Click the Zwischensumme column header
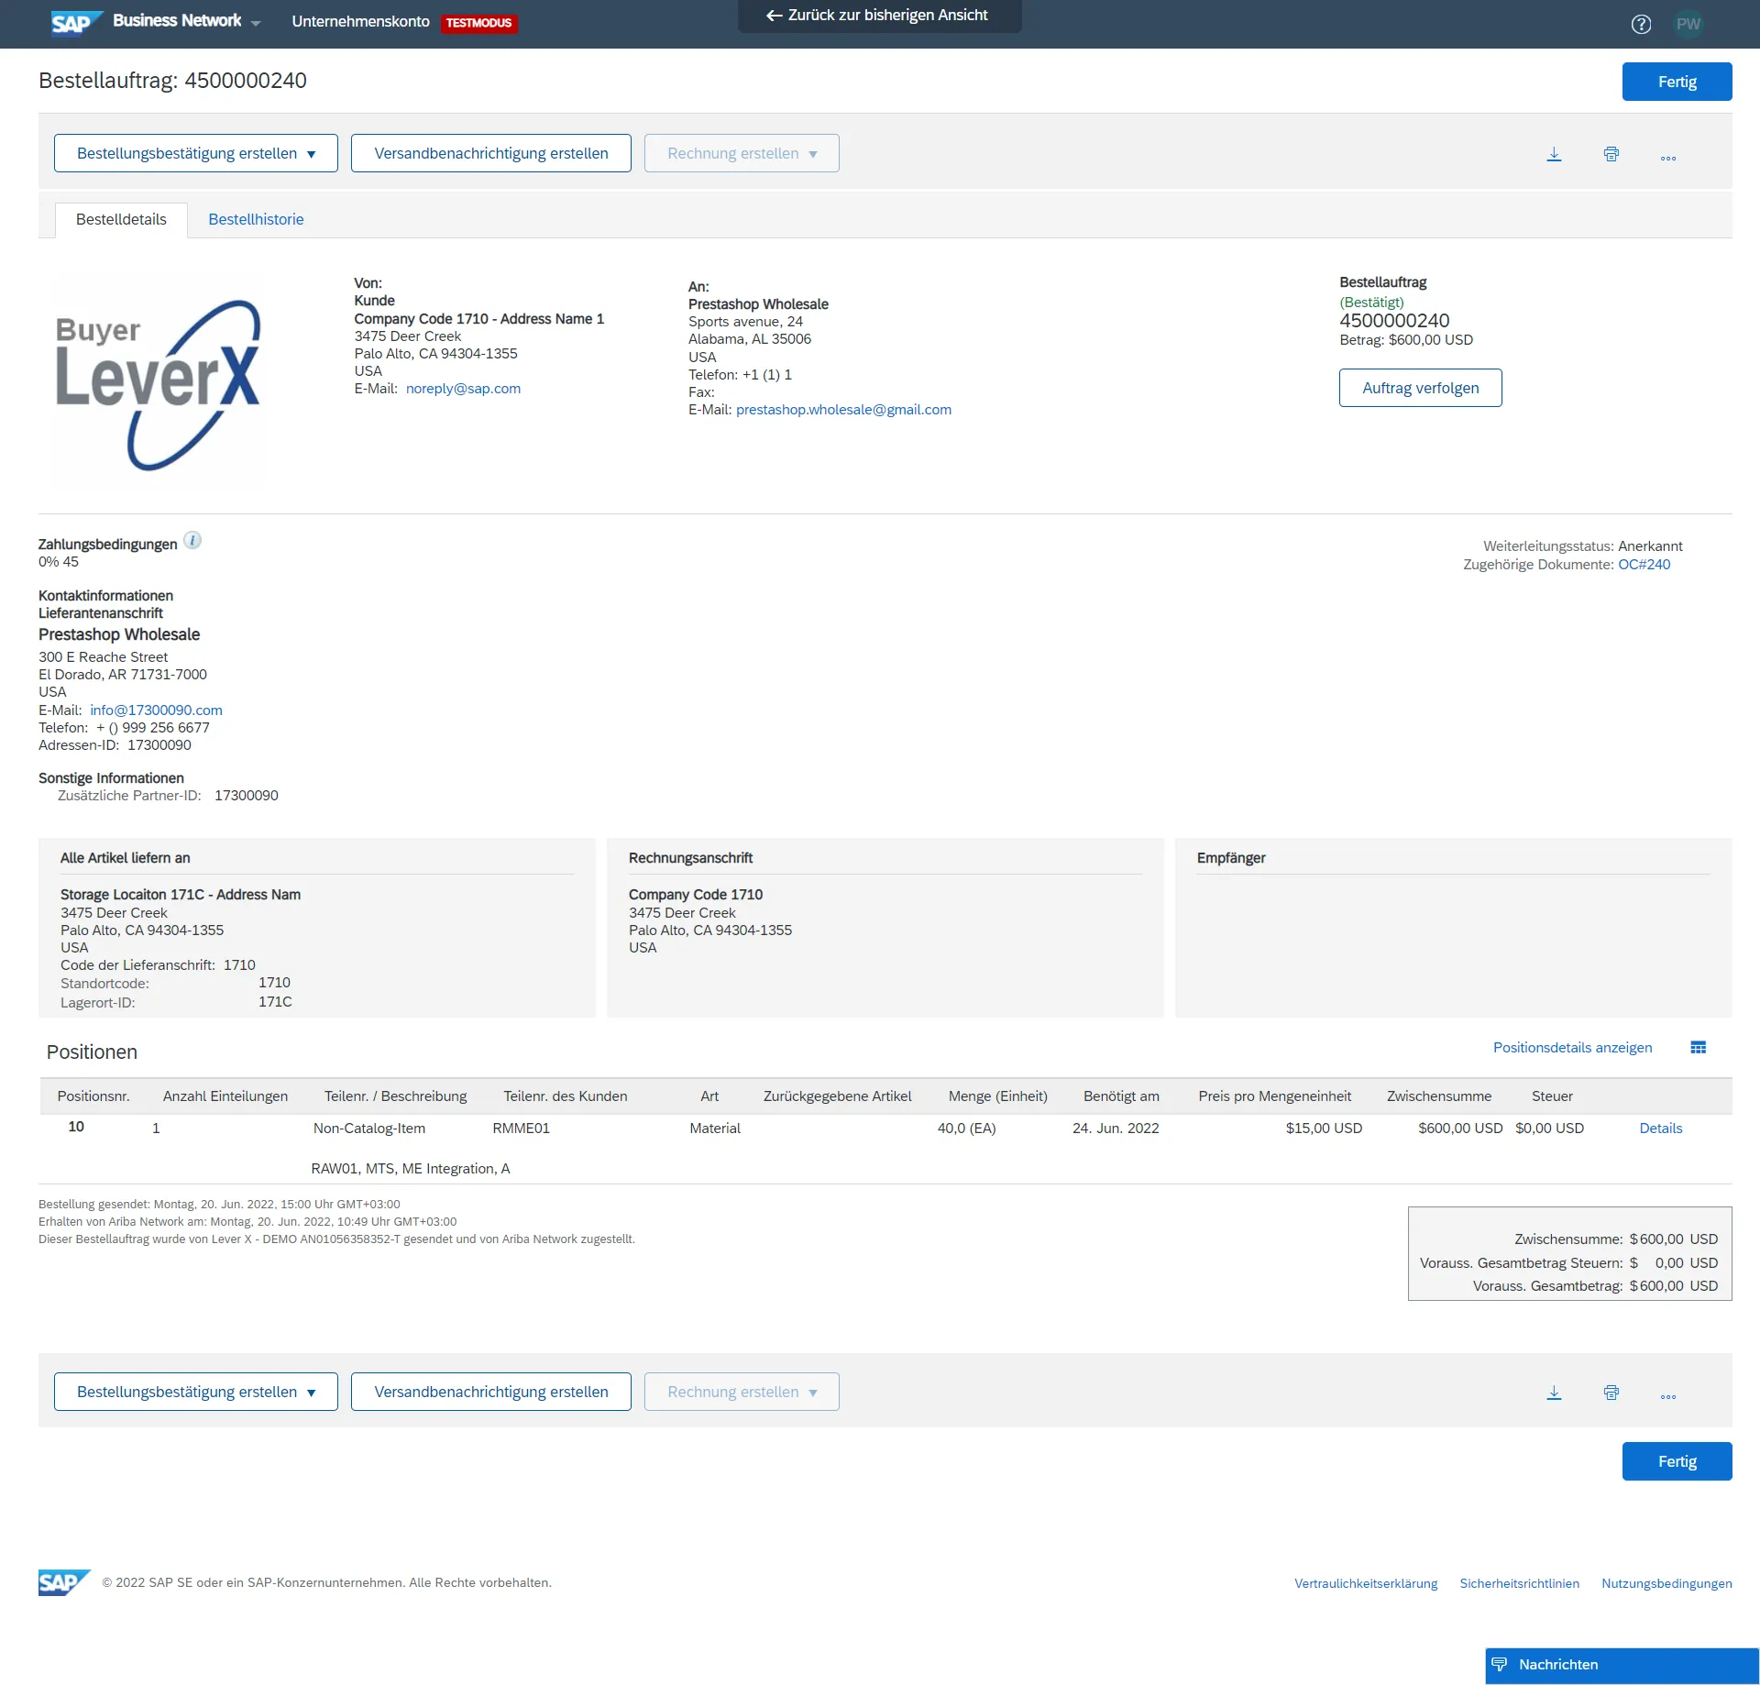Screen dimensions: 1760x1685 click(1438, 1096)
